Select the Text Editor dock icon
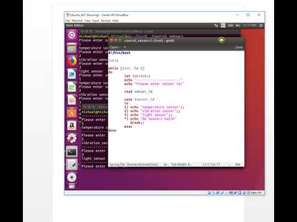The height and width of the screenshot is (222, 297). pyautogui.click(x=72, y=165)
